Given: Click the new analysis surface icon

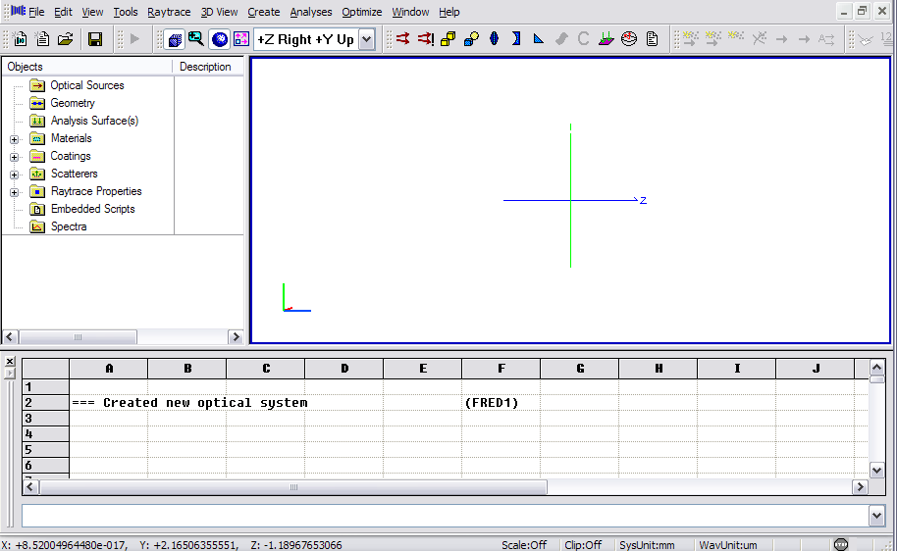Looking at the screenshot, I should (x=607, y=39).
